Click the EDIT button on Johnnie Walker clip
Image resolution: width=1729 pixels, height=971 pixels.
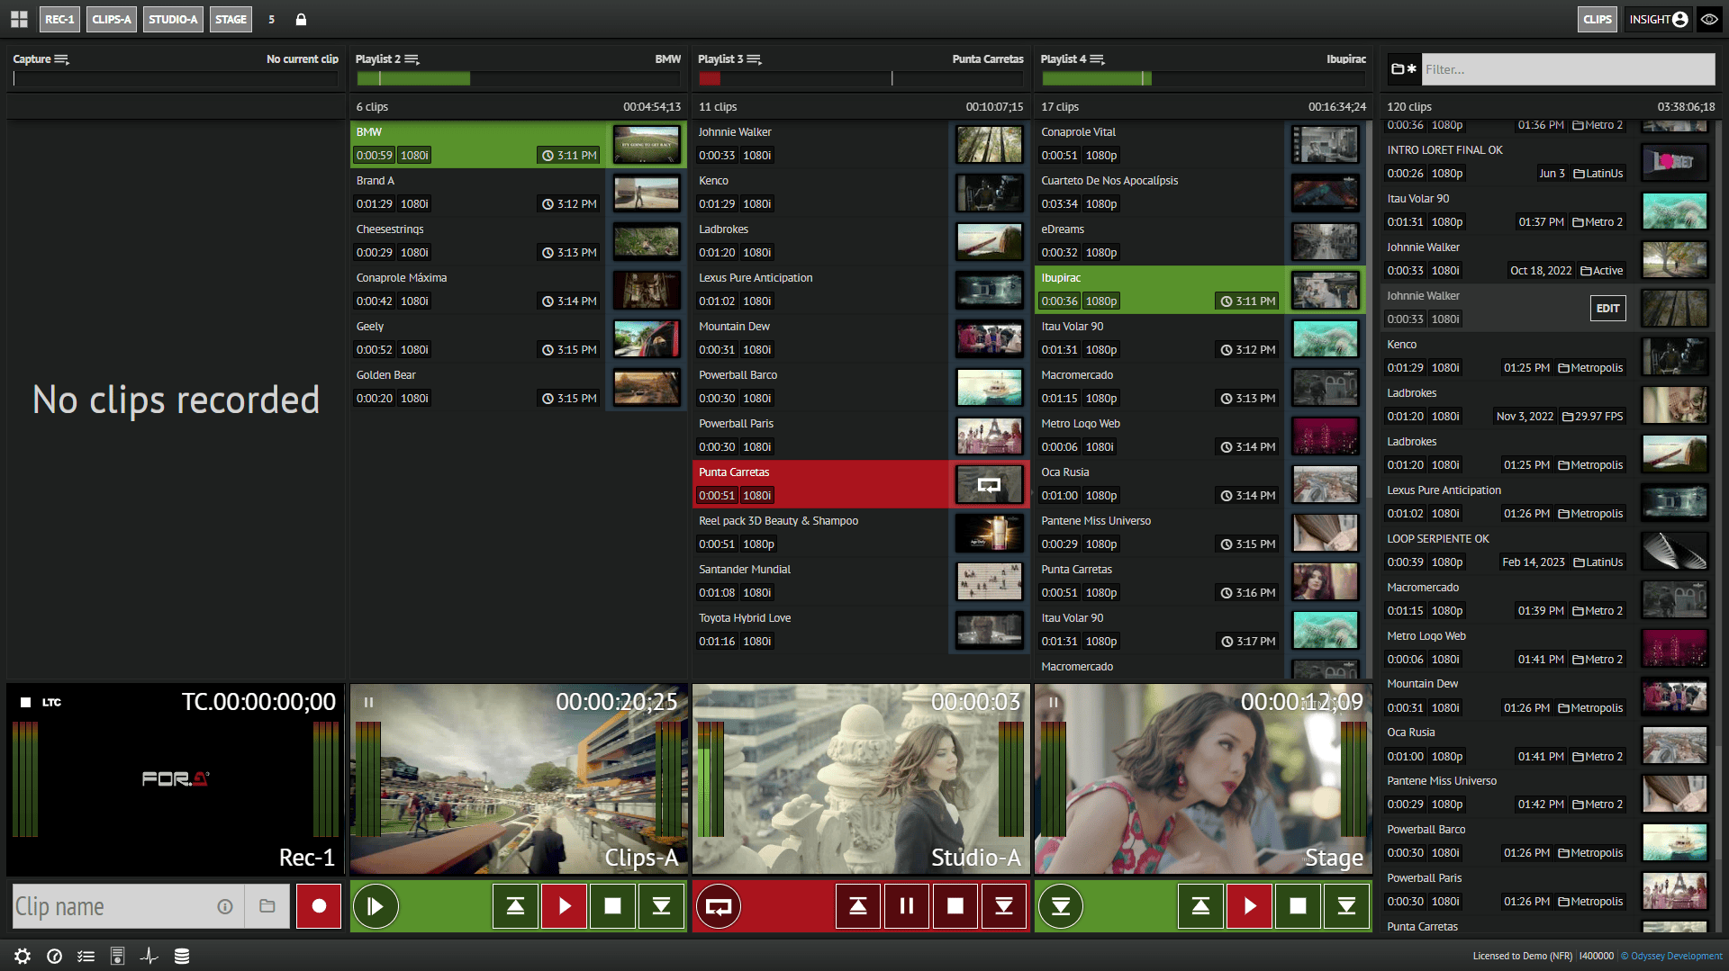coord(1607,309)
